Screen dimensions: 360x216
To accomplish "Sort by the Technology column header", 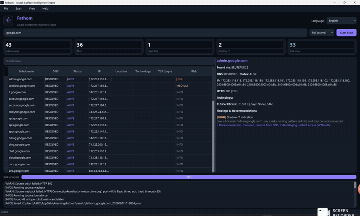I will coord(143,71).
